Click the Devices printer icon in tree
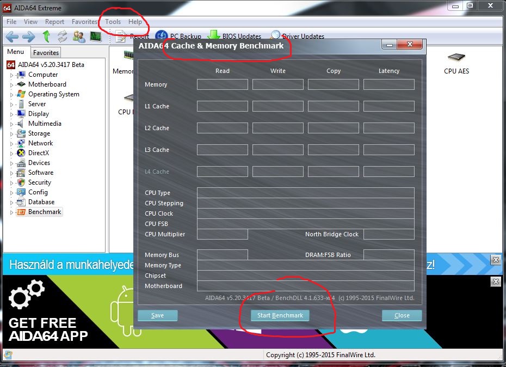The image size is (506, 367). click(21, 163)
